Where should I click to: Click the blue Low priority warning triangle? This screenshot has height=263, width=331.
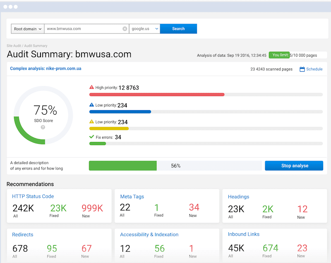[91, 104]
